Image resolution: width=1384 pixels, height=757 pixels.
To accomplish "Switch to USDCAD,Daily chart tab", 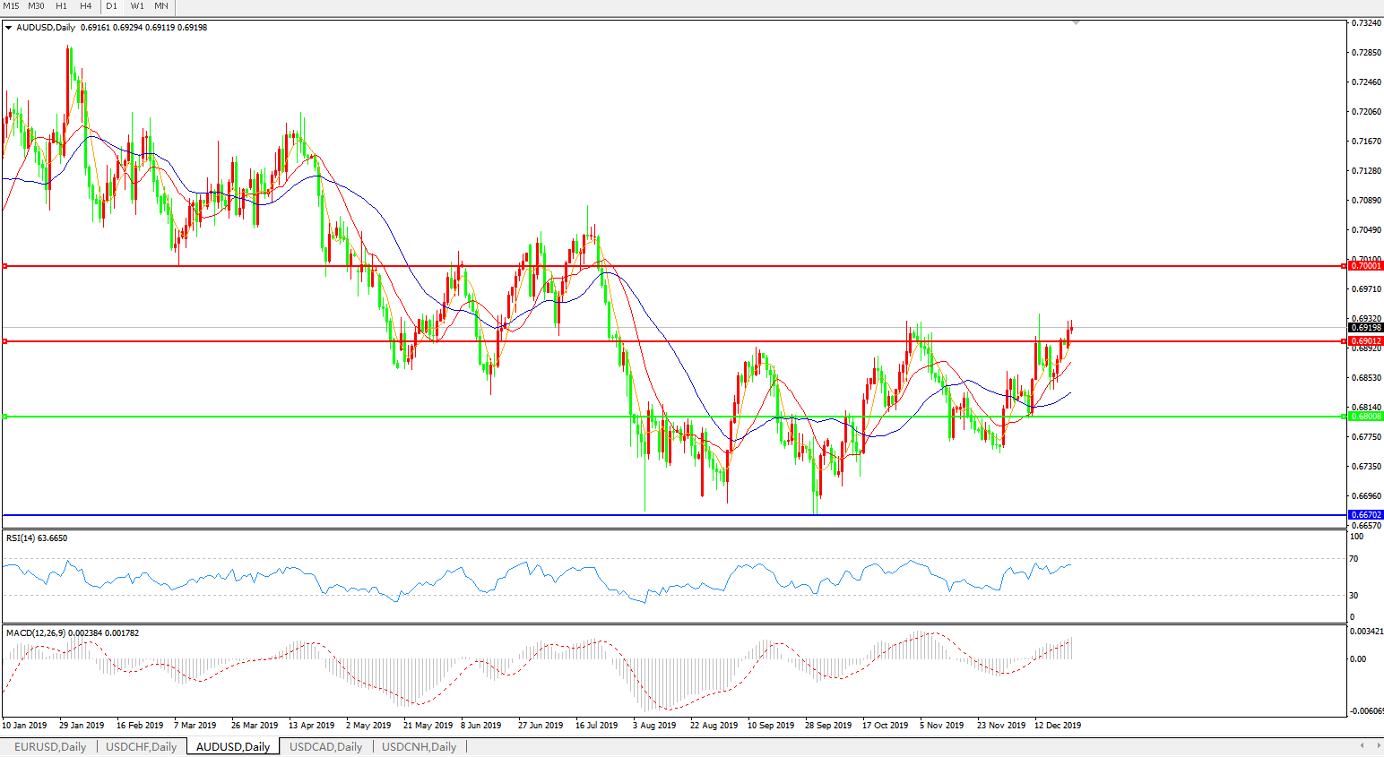I will (325, 747).
